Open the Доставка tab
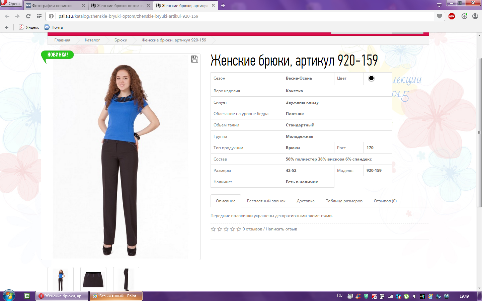This screenshot has height=301, width=482. (306, 201)
